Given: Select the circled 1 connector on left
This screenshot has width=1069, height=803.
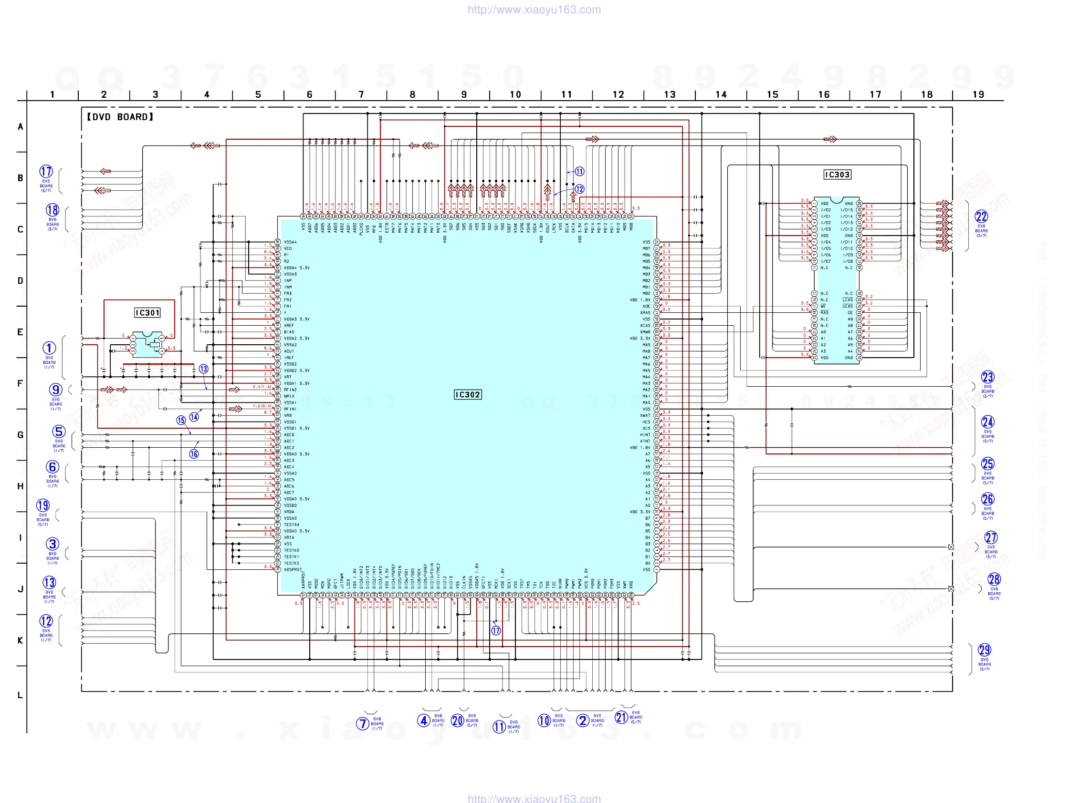Looking at the screenshot, I should 49,348.
